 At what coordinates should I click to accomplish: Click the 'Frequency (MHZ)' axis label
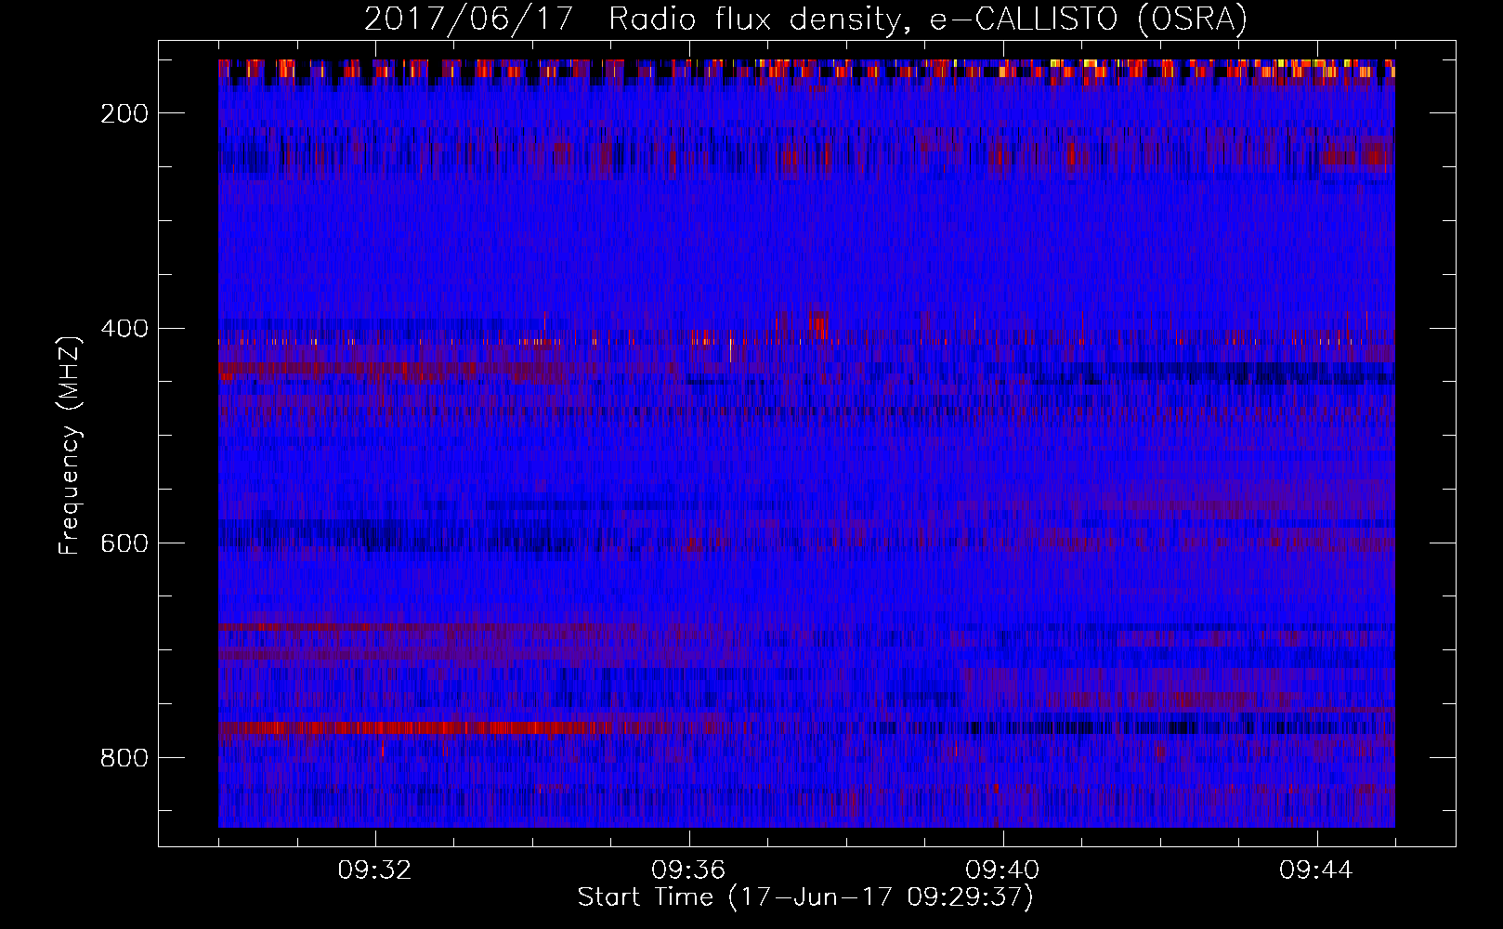click(70, 446)
